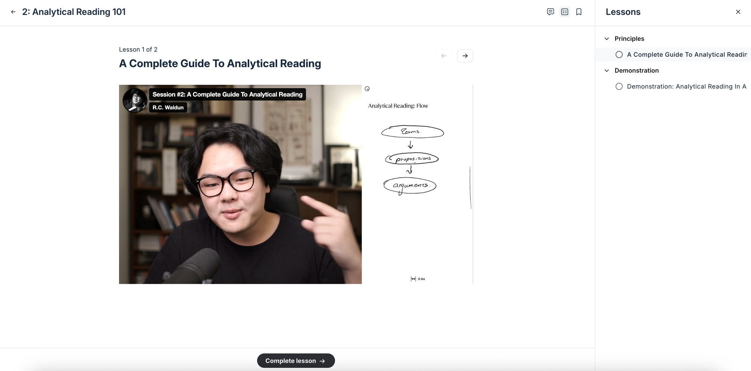Screen dimensions: 751x371
Task: Click the disabled previous lesson arrow
Action: point(444,56)
